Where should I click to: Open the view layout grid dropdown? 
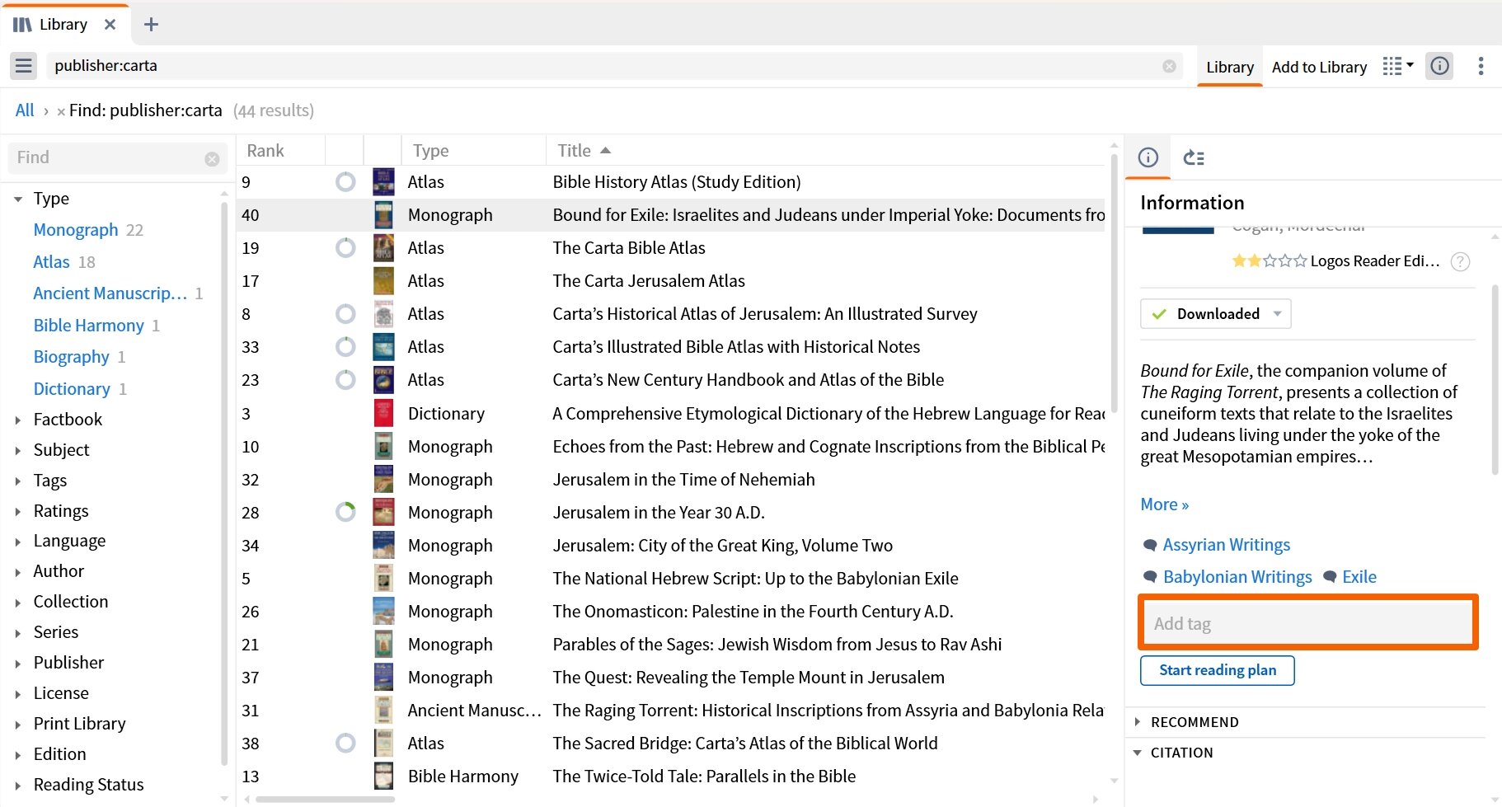[1398, 66]
